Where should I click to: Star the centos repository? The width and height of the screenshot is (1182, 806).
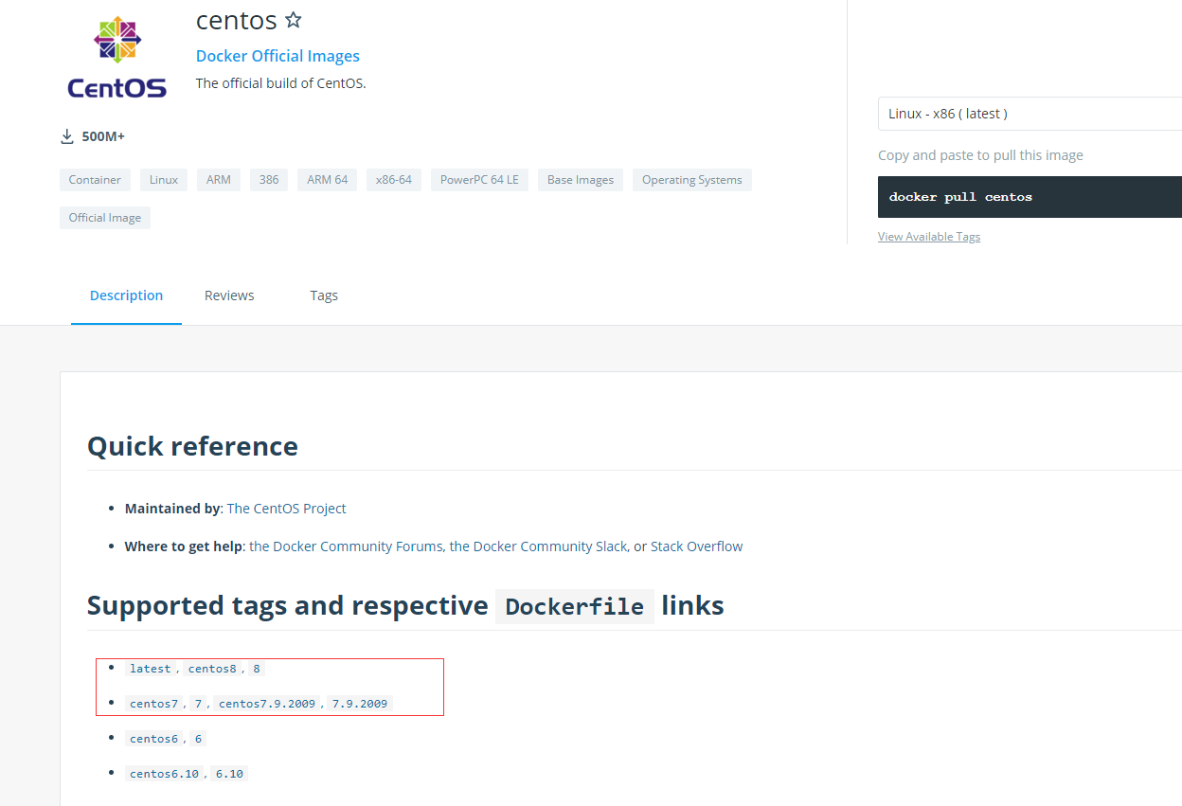pyautogui.click(x=294, y=20)
